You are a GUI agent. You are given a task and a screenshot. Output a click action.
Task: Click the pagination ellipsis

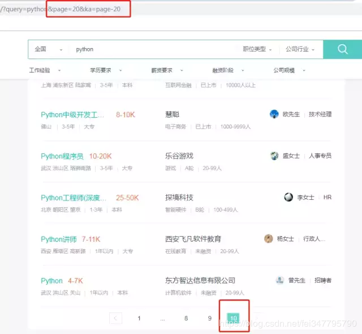(x=162, y=319)
